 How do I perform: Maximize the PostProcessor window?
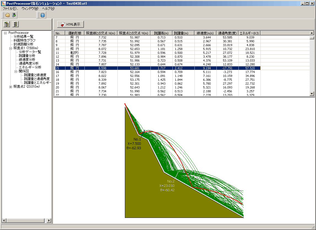307,3
